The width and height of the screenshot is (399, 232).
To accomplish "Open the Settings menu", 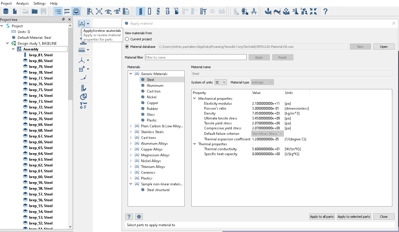I will (x=40, y=3).
